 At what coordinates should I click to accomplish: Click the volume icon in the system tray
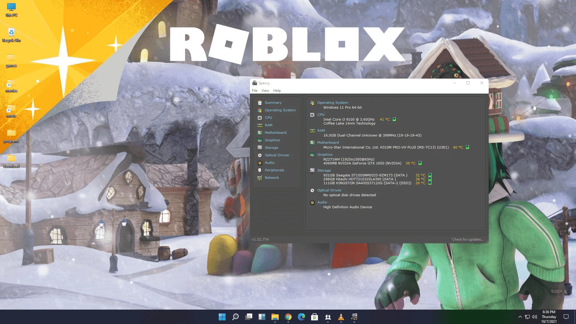point(534,317)
